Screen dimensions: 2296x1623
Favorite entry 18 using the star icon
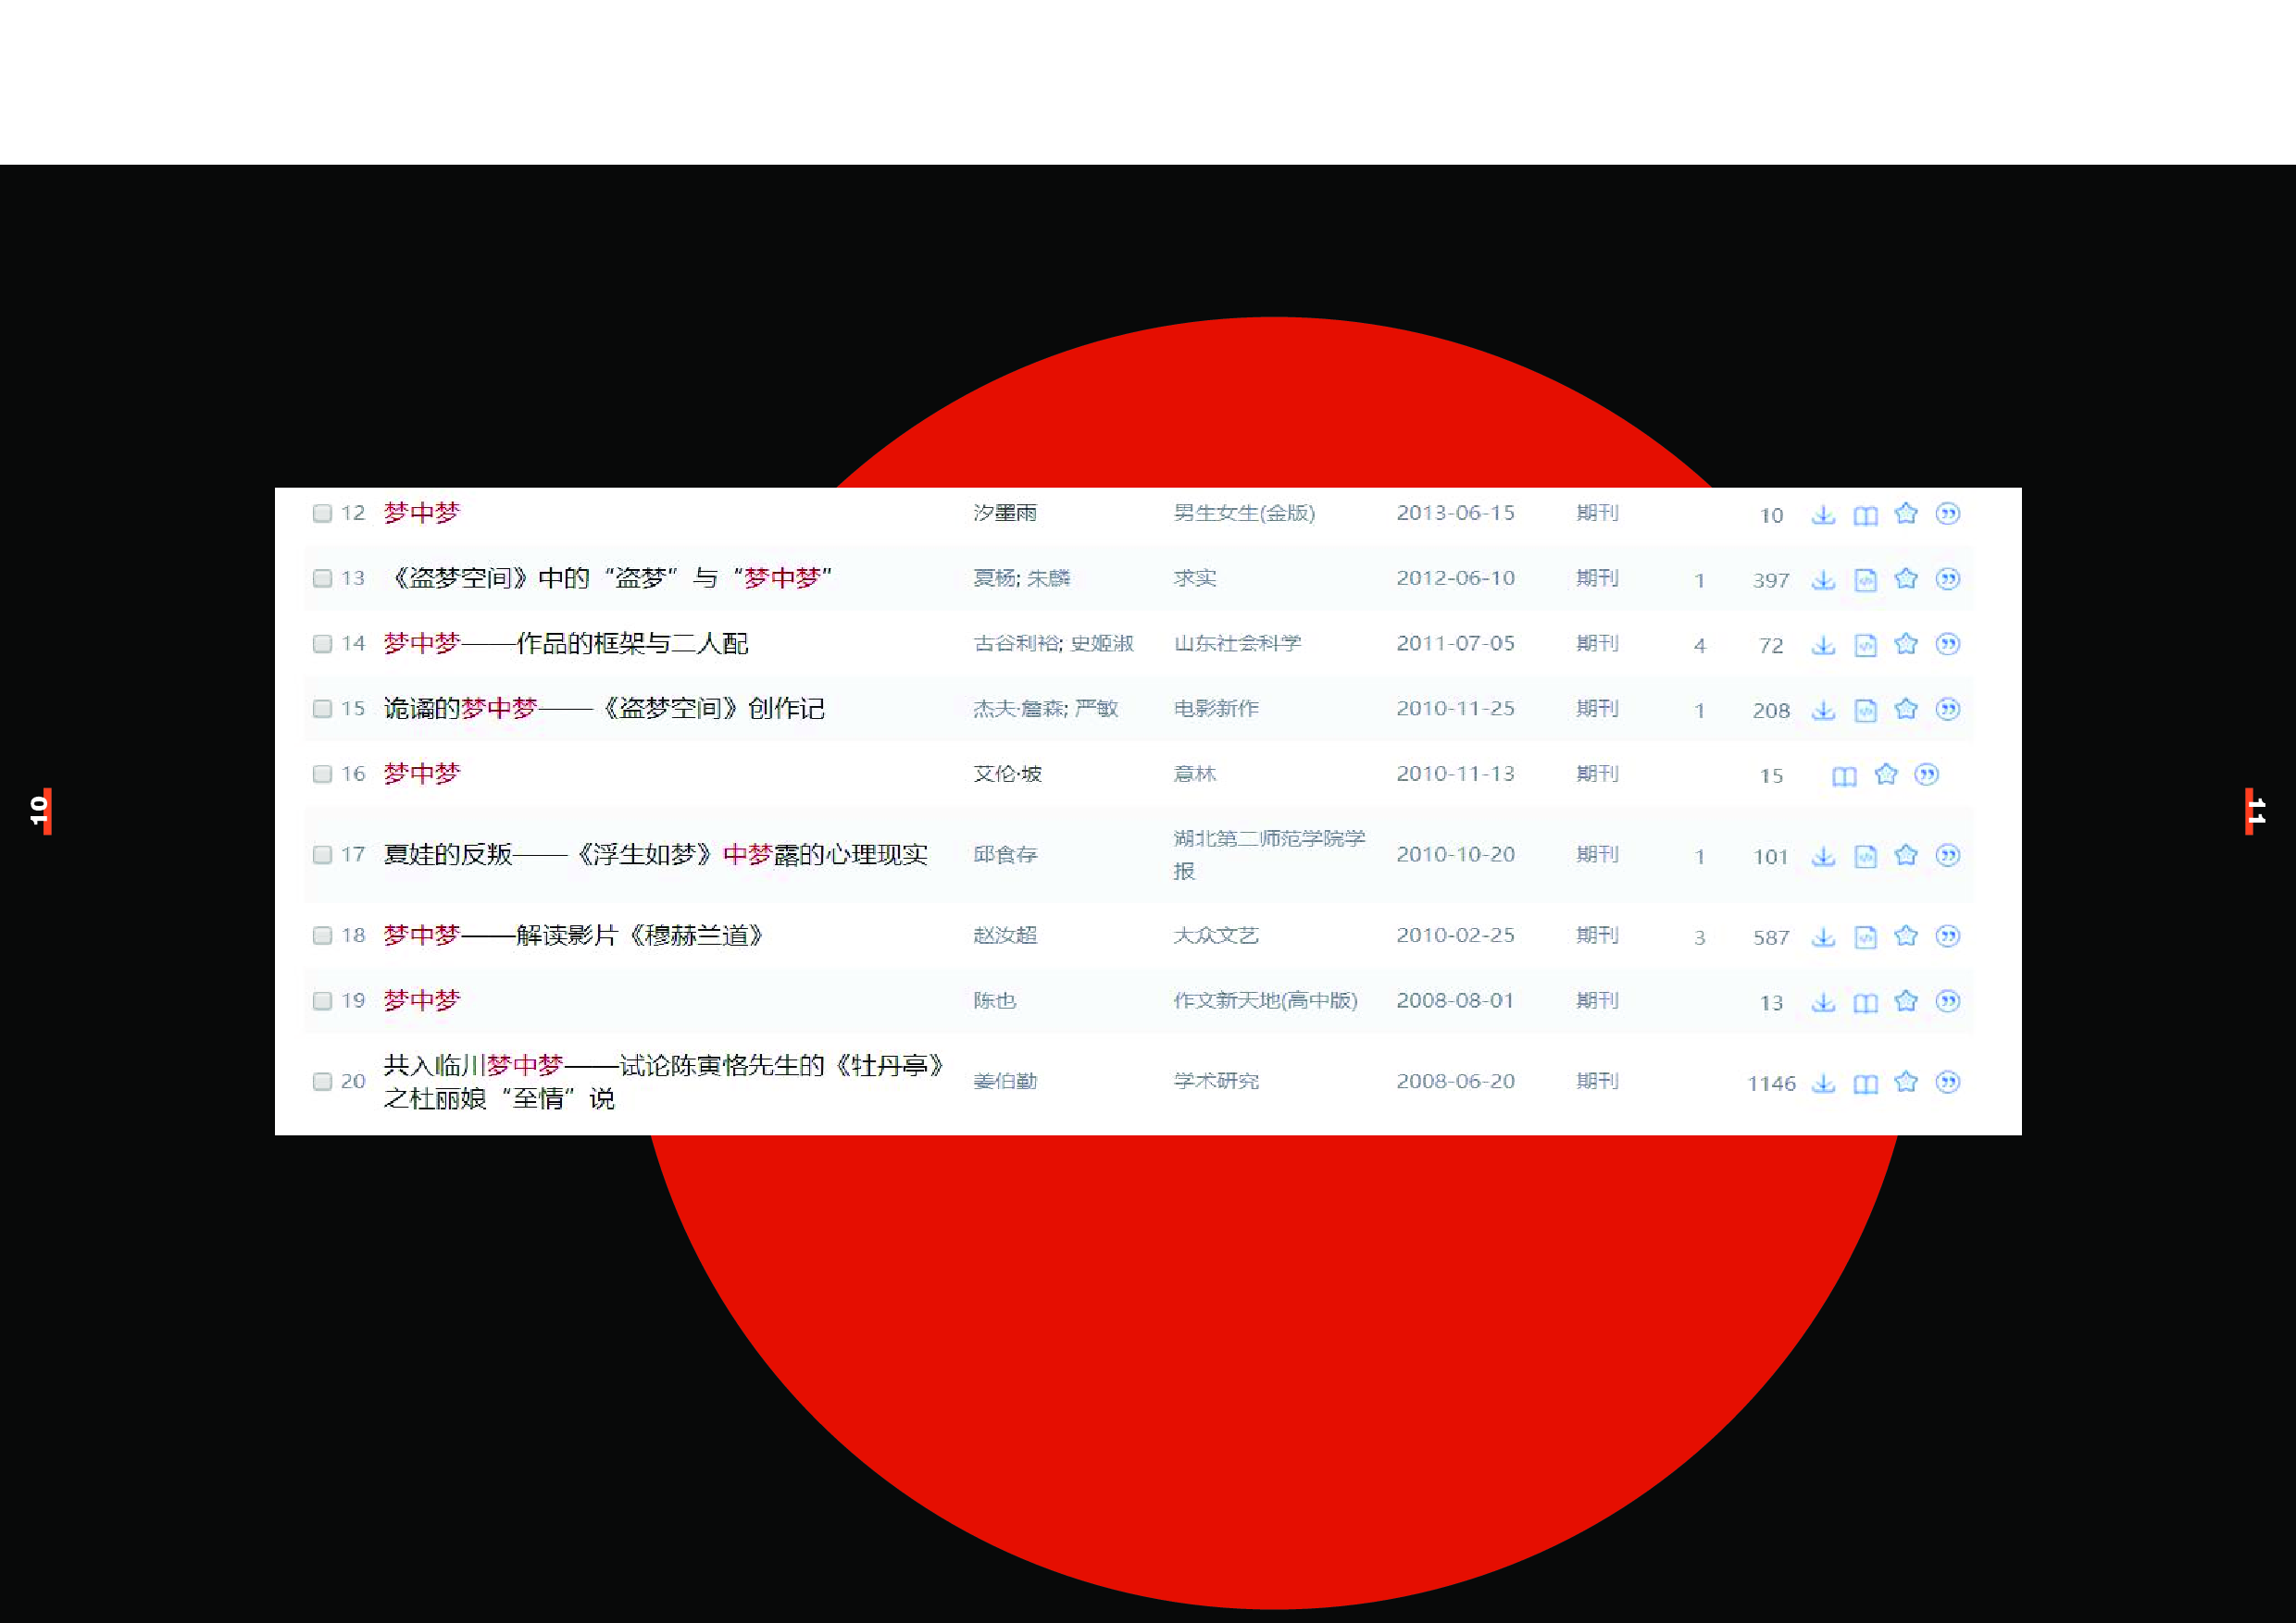click(1906, 936)
